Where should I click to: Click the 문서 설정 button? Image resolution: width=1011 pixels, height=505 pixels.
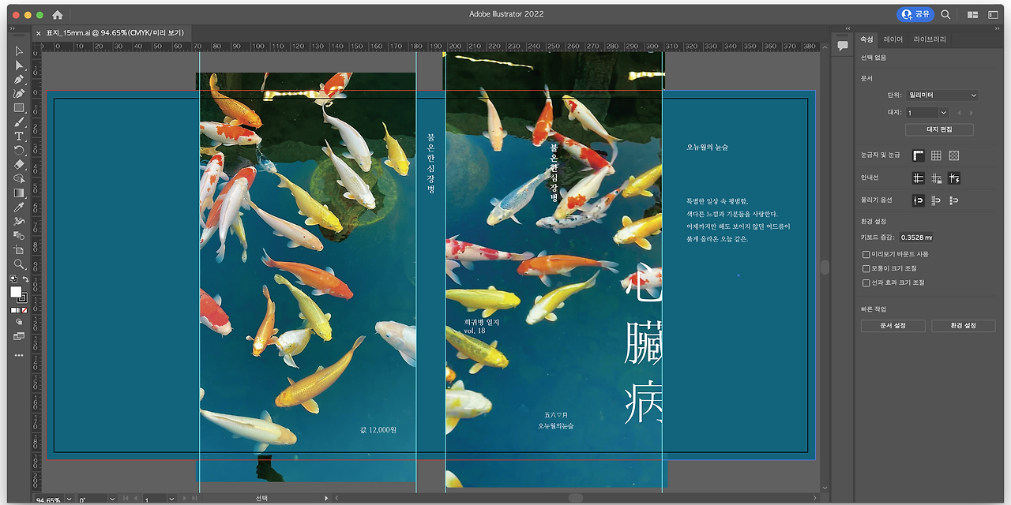point(893,326)
